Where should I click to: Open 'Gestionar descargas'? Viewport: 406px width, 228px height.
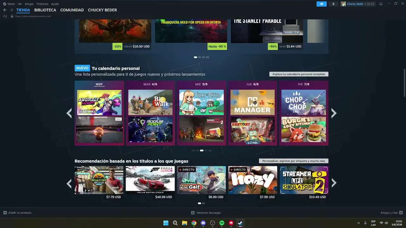pyautogui.click(x=209, y=213)
